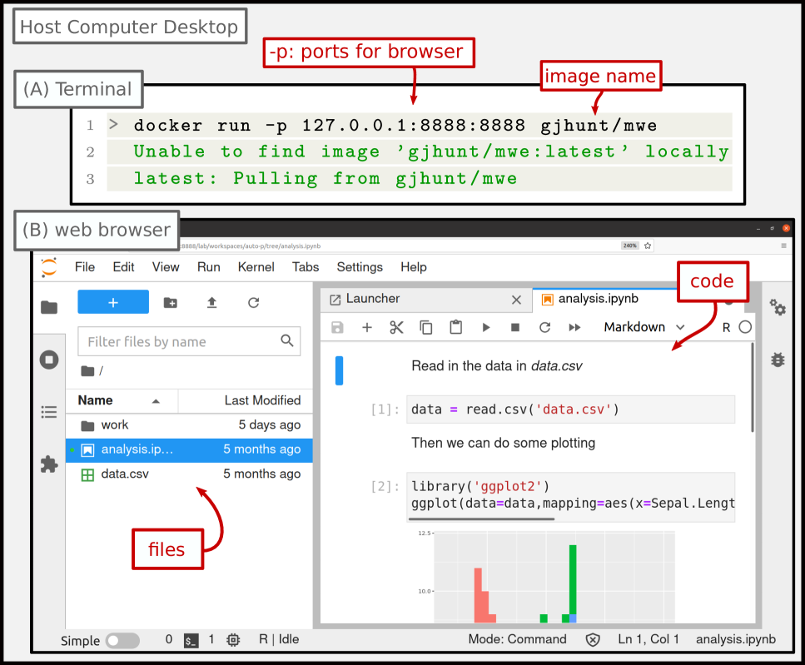Save the notebook with disk icon
The height and width of the screenshot is (665, 805).
point(337,327)
